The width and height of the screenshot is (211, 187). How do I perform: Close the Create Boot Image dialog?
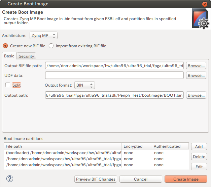click(x=205, y=4)
